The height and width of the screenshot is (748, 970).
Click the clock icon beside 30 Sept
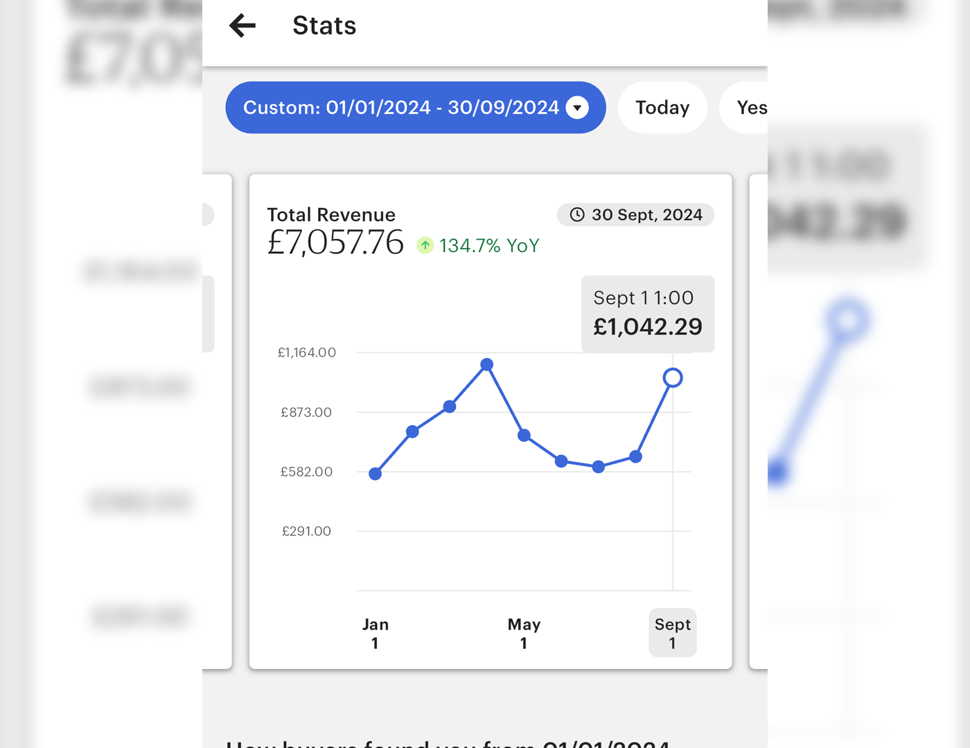coord(577,215)
